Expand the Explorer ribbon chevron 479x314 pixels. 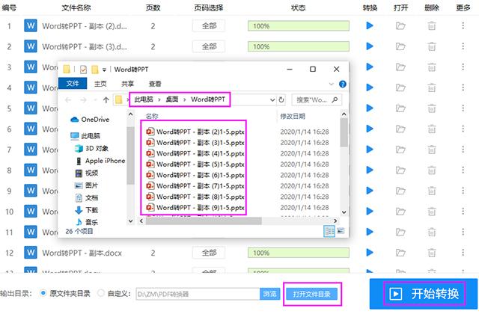tap(331, 84)
